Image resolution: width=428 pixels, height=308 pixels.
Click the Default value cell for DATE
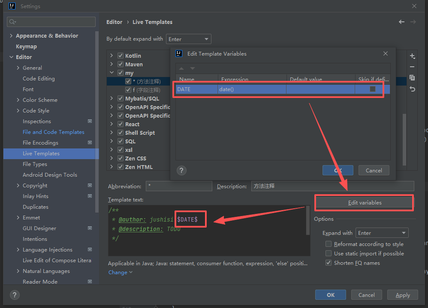320,89
